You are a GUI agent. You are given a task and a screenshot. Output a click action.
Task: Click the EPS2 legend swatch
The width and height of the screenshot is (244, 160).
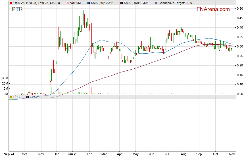click(28, 97)
